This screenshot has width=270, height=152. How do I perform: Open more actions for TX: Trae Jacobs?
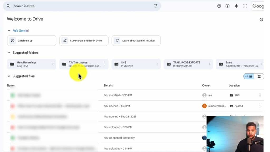pyautogui.click(x=105, y=64)
